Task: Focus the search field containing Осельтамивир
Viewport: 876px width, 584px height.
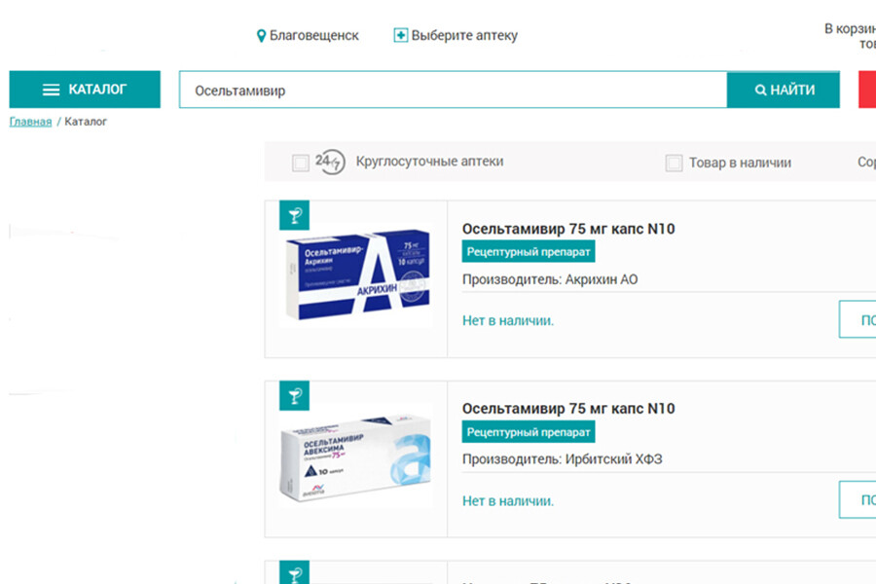Action: coord(453,90)
